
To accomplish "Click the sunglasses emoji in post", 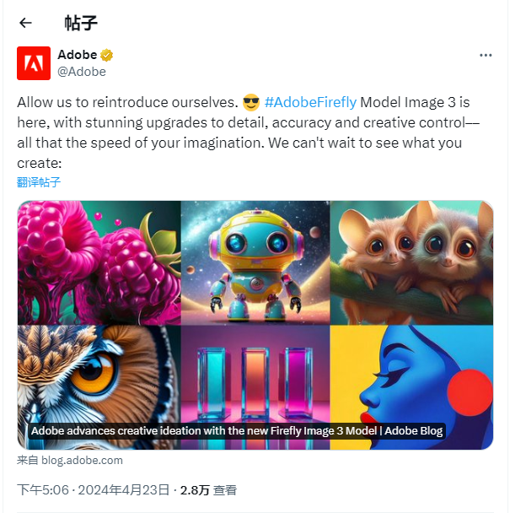I will [x=251, y=102].
